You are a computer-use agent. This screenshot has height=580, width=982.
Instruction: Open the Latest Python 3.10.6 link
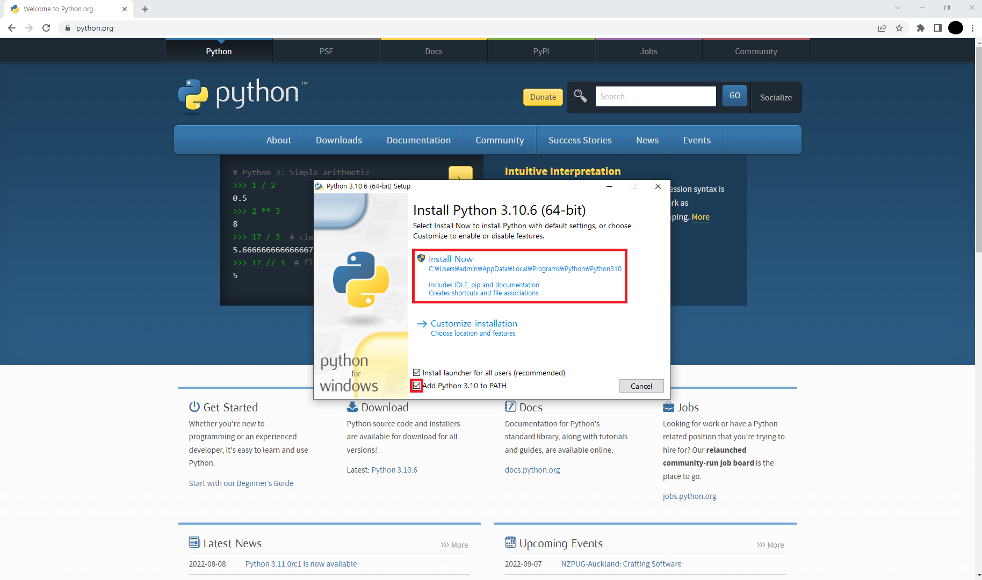pos(394,470)
